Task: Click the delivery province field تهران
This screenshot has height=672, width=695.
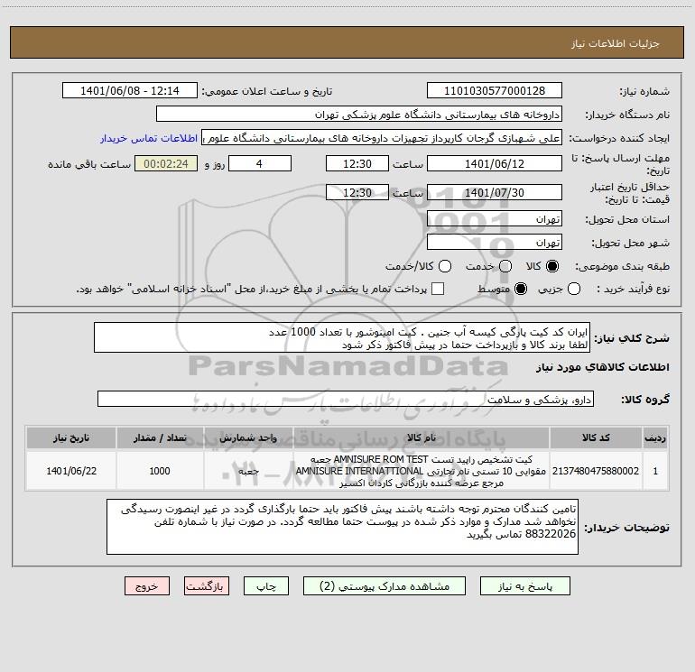Action: click(495, 219)
